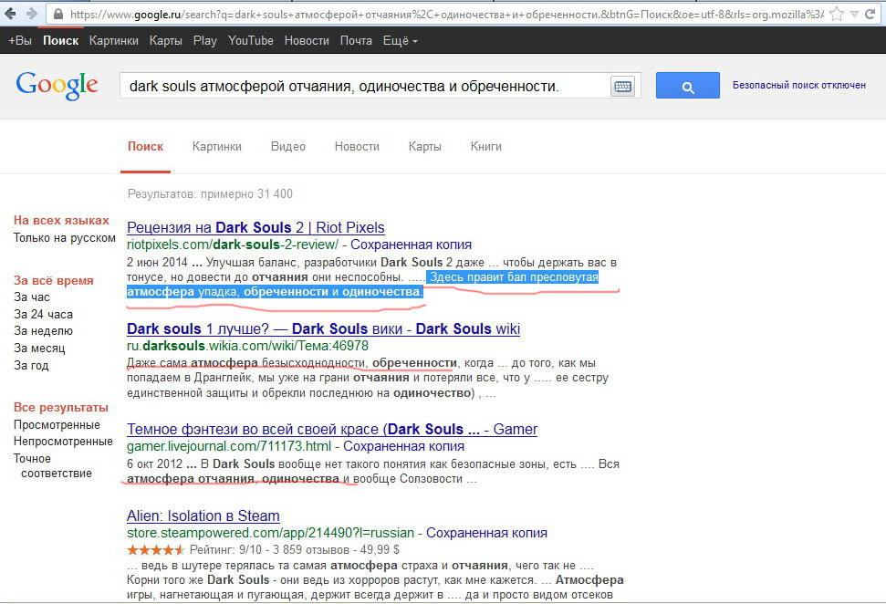Select the На всех языках filter
Screen dimensions: 886x604
(61, 221)
